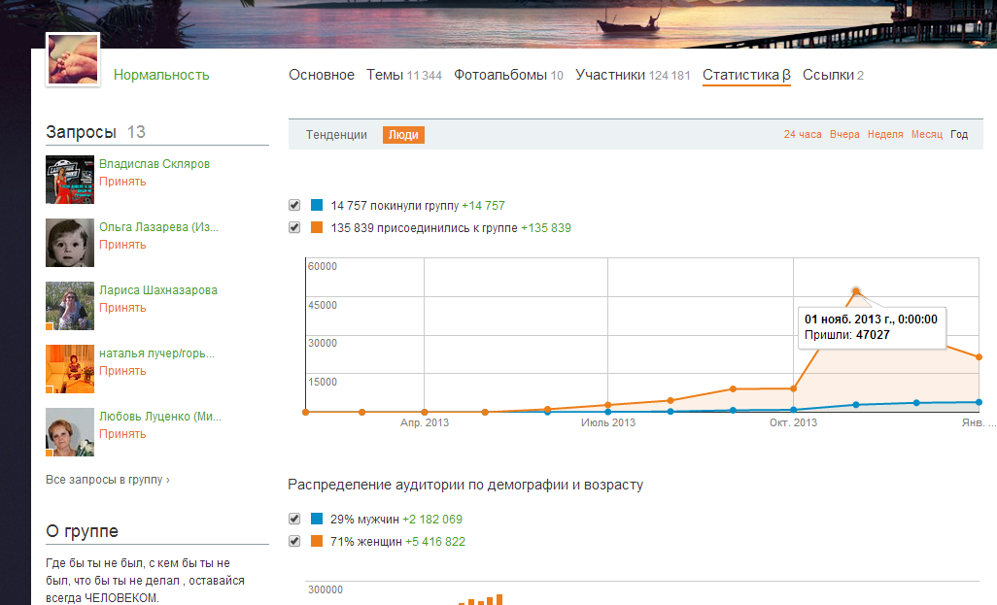This screenshot has height=605, width=997.
Task: Click the 01 нояб. 2013 orange peak point
Action: (x=856, y=291)
